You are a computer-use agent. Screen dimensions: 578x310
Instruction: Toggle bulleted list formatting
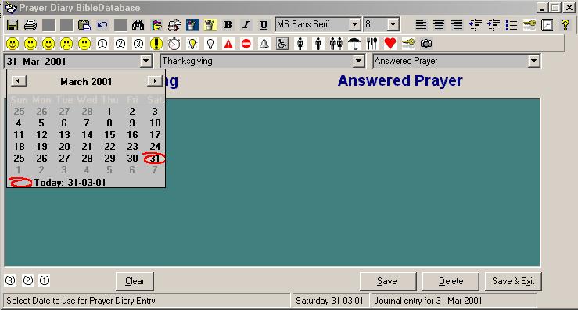(x=512, y=25)
